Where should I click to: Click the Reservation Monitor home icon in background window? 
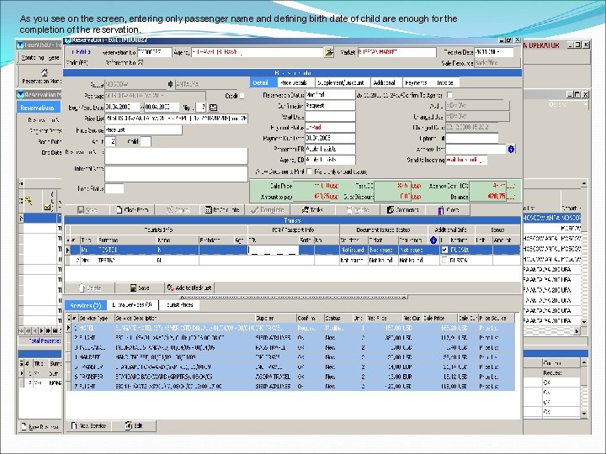[x=44, y=72]
